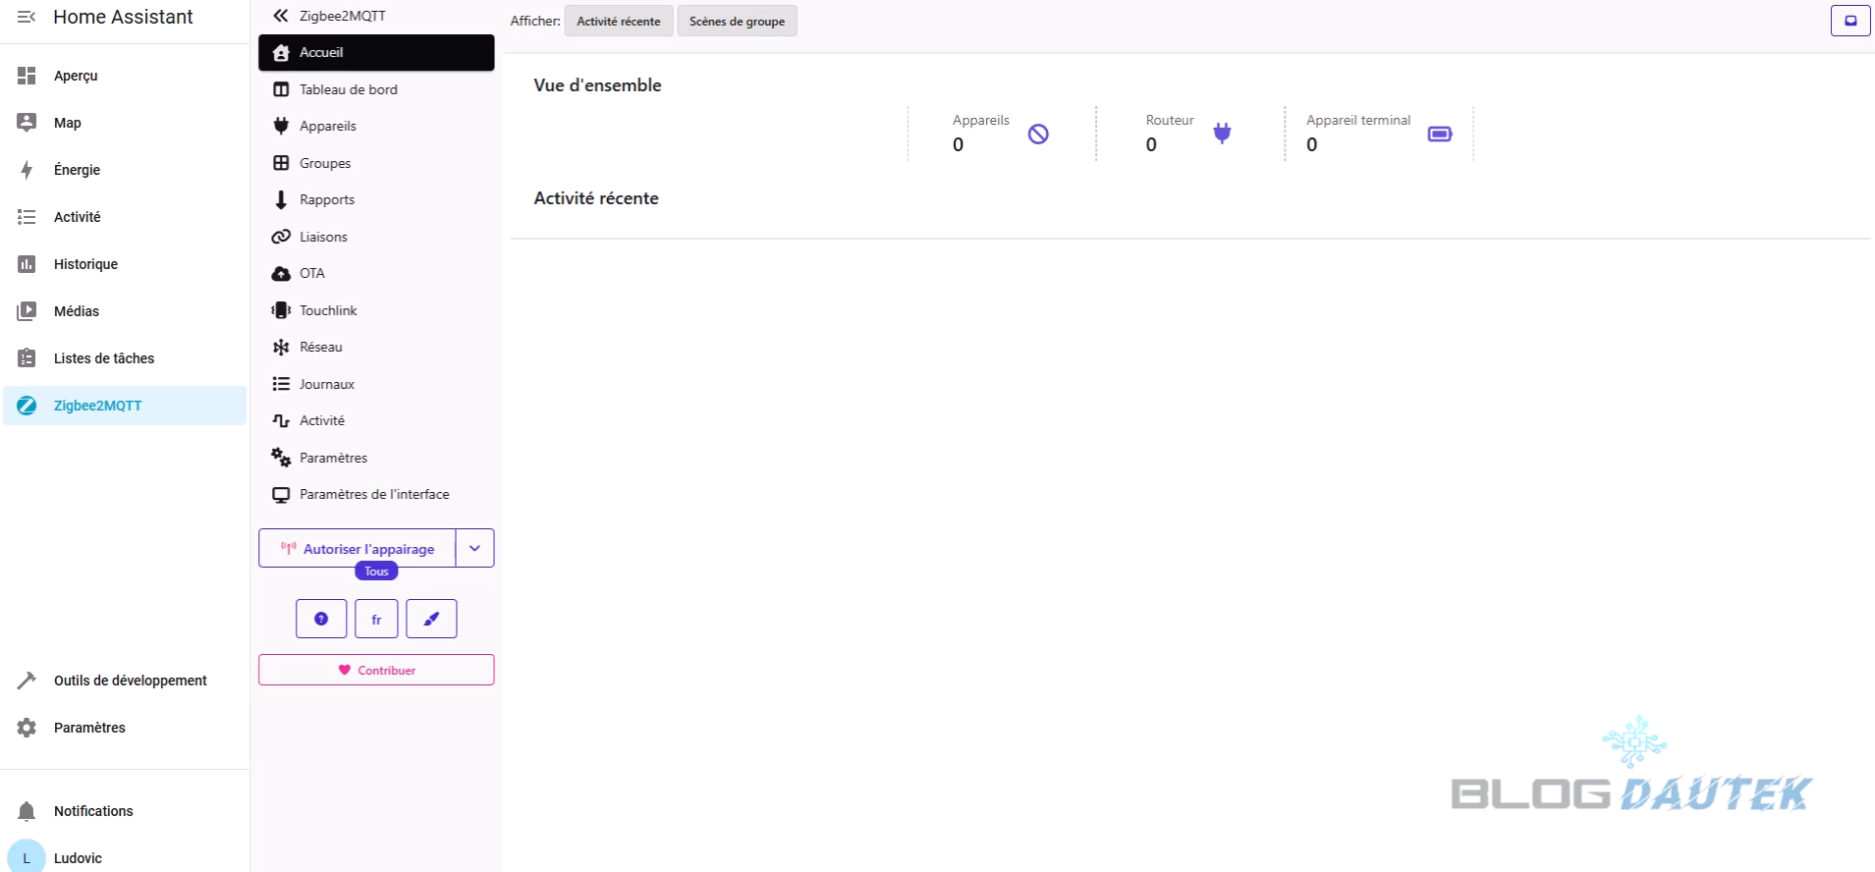Image resolution: width=1875 pixels, height=872 pixels.
Task: Click Autoriser l'appairage button
Action: 358,548
